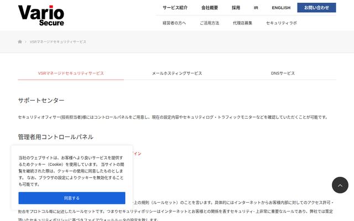
Task: Open the 代理店募集 link
Action: pos(242,23)
